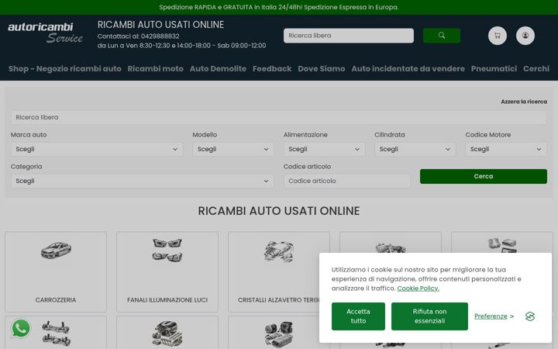Viewport: 558px width, 349px height.
Task: Open the Feedback menu item
Action: pos(272,69)
